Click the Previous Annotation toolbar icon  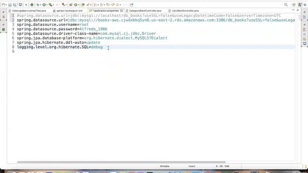click(x=102, y=5)
